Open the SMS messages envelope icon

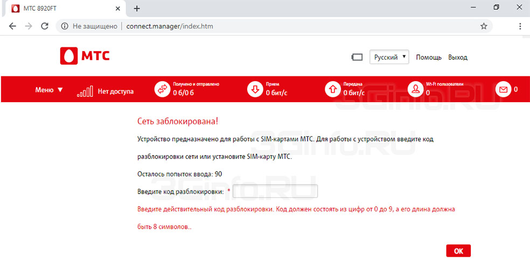coord(503,89)
